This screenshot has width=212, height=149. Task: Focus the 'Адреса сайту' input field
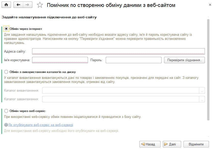point(118,52)
